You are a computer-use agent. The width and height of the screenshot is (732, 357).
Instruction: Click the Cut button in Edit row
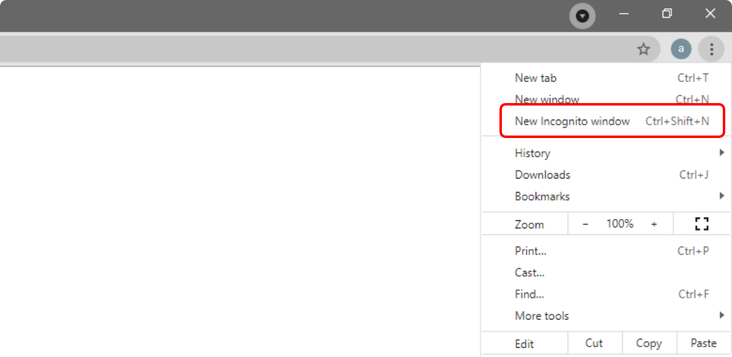click(594, 344)
